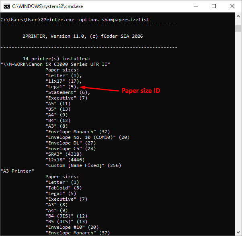Click the "A3" (8) line under Canon
Image resolution: width=242 pixels, height=236 pixels.
pyautogui.click(x=57, y=126)
